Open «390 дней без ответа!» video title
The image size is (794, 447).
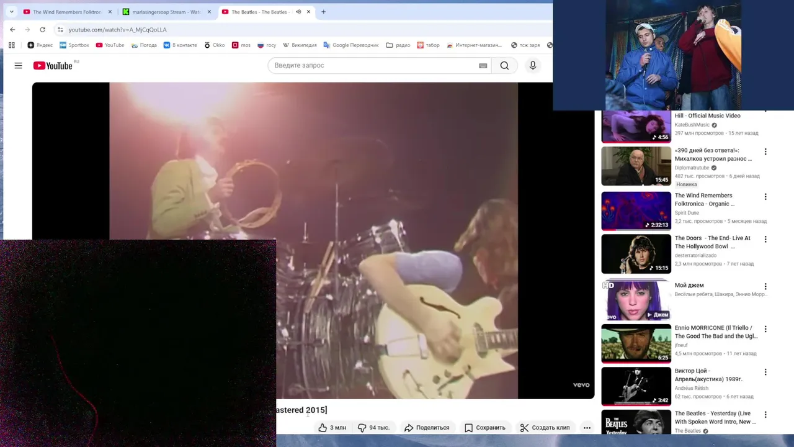click(713, 155)
